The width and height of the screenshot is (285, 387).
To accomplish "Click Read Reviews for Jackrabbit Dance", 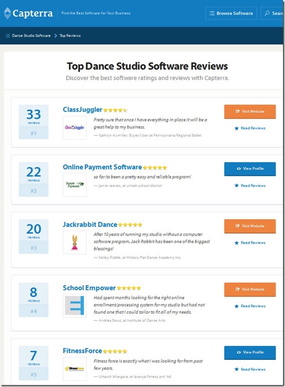I will [x=250, y=243].
